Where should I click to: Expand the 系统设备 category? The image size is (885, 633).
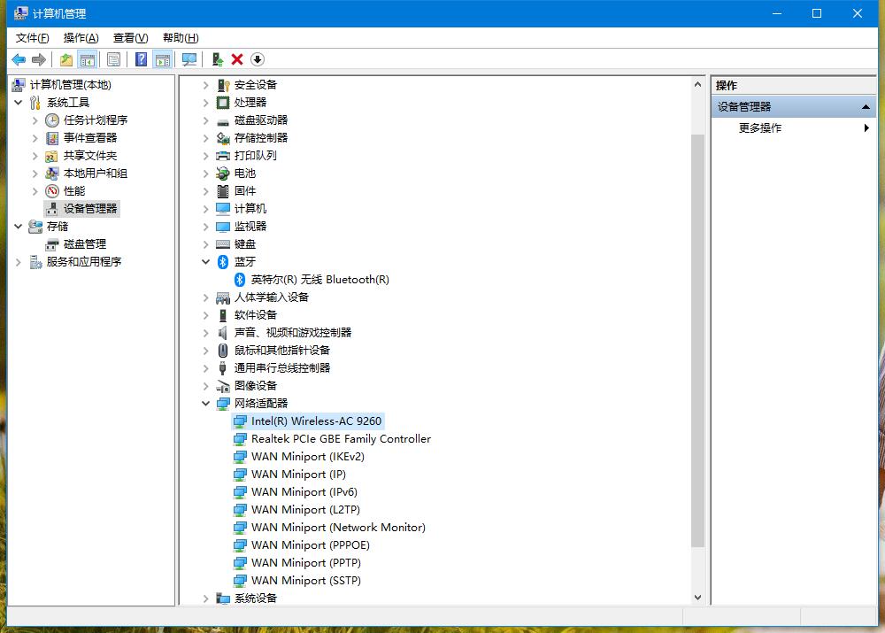click(x=206, y=598)
